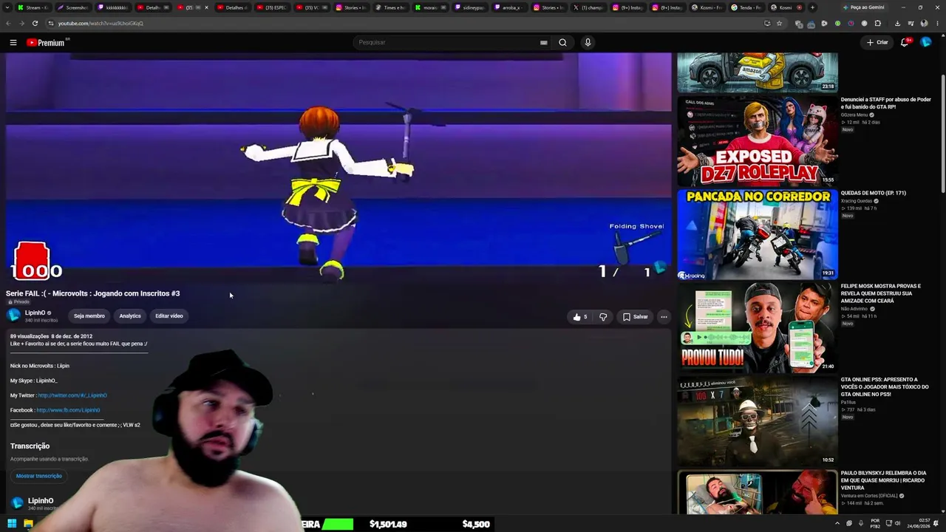The height and width of the screenshot is (532, 946).
Task: Open YouTube notifications bell
Action: [x=905, y=42]
